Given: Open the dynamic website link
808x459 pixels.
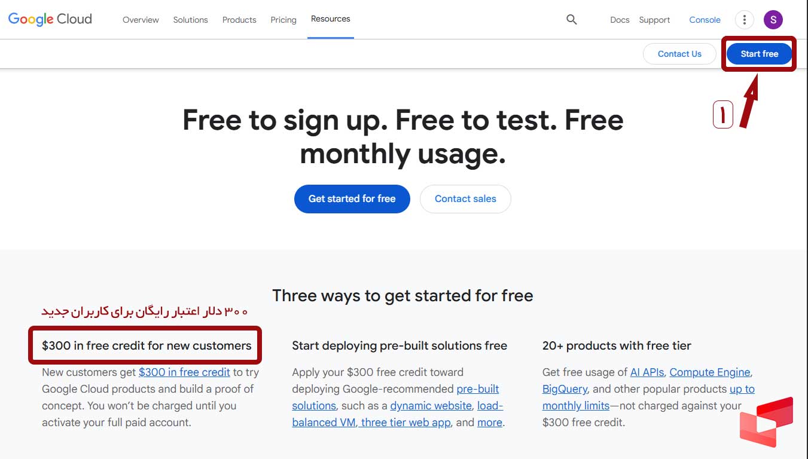Looking at the screenshot, I should [431, 406].
